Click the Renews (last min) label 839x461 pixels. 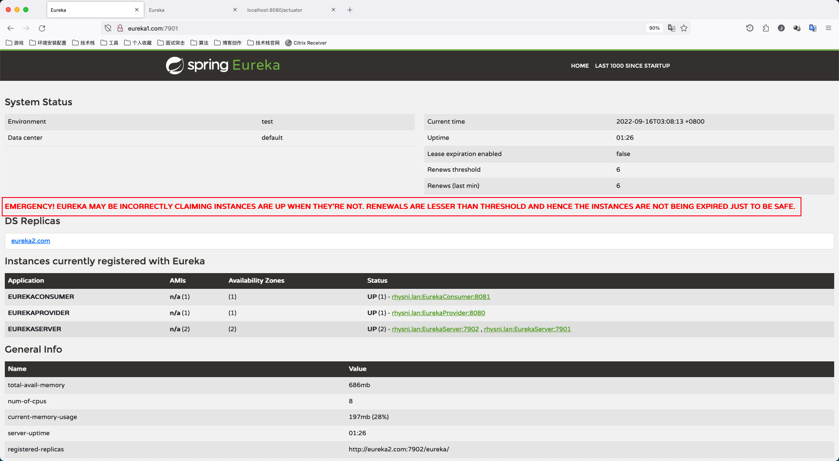pyautogui.click(x=453, y=186)
